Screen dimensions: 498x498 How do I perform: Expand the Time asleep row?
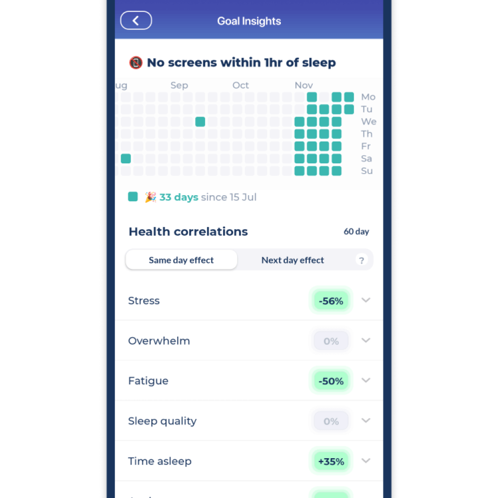[366, 461]
